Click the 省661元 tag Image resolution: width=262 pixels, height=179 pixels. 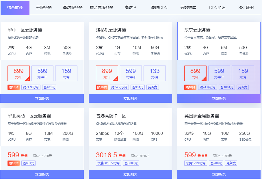[x=28, y=163]
